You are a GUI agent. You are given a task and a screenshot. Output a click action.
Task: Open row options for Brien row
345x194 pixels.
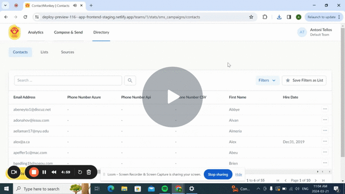click(x=325, y=163)
